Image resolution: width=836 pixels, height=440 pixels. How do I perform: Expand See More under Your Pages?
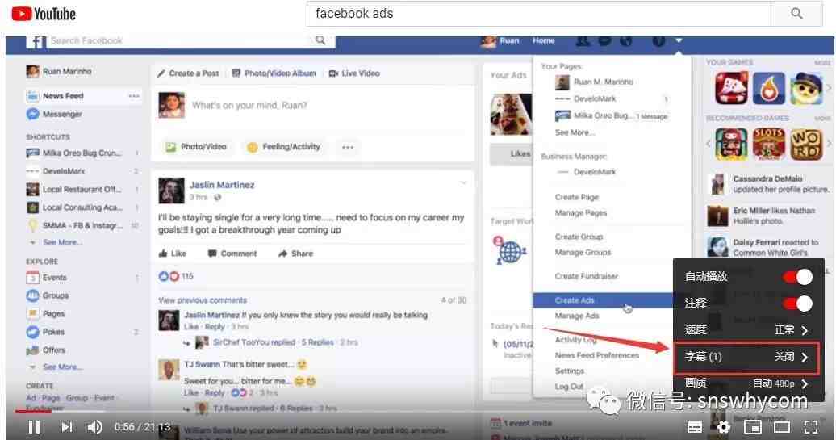pyautogui.click(x=575, y=132)
